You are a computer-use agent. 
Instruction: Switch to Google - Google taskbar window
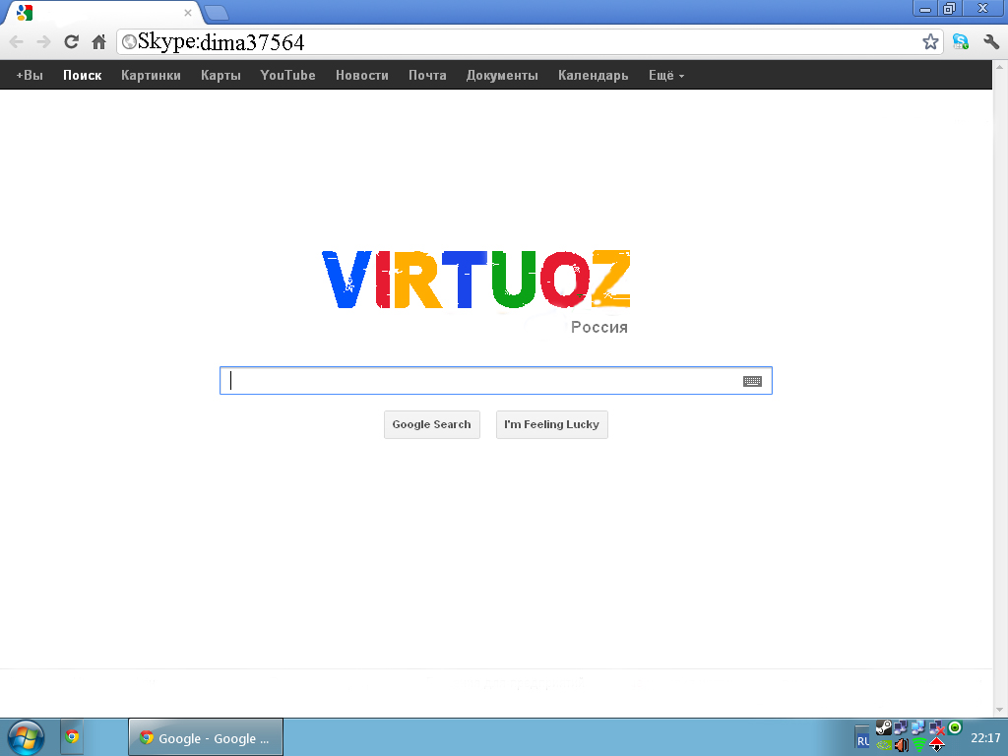(x=206, y=737)
